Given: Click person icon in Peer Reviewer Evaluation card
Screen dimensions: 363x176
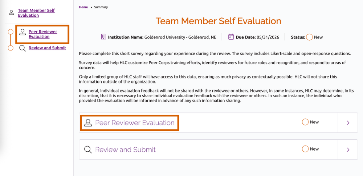Looking at the screenshot, I should point(88,123).
